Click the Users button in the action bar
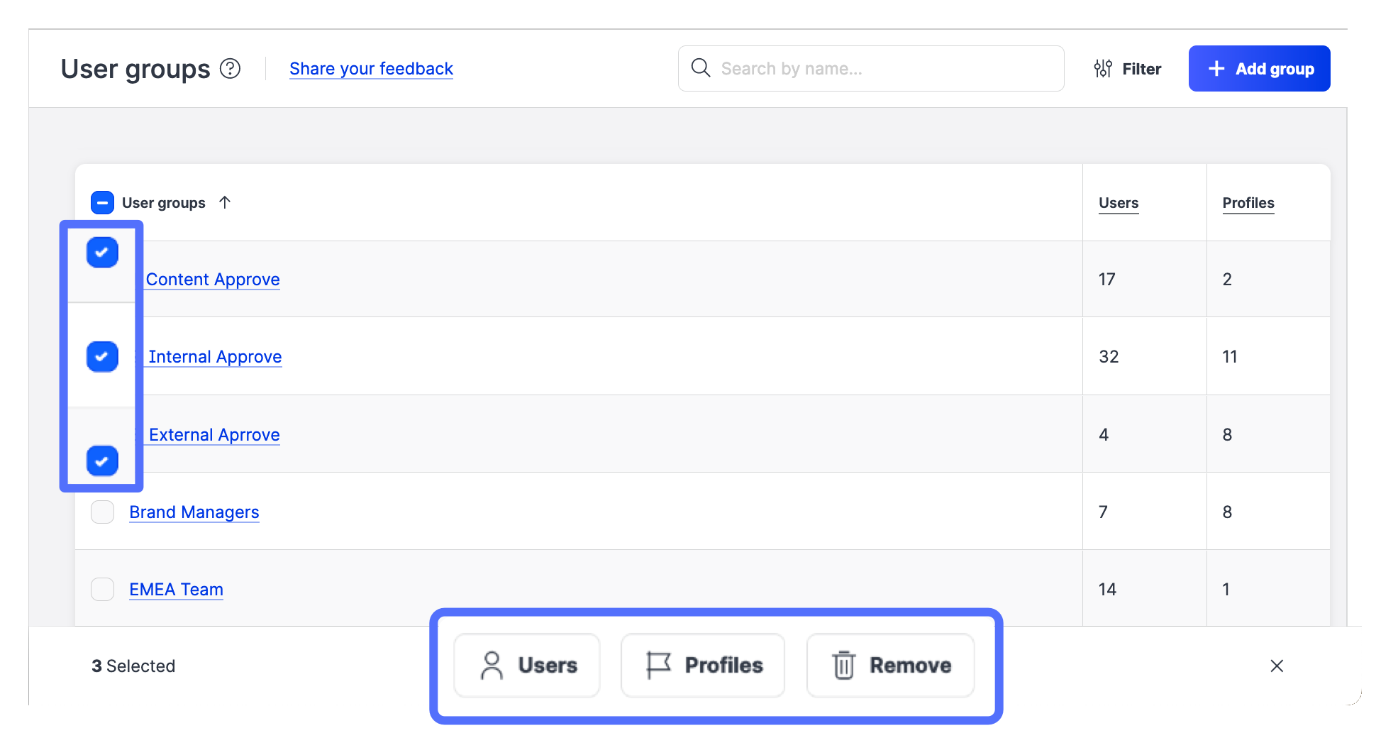1376x755 pixels. point(527,666)
